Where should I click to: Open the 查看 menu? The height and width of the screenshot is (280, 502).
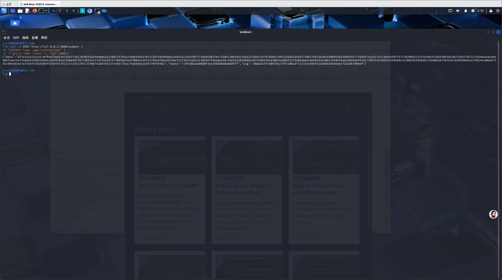(x=35, y=38)
